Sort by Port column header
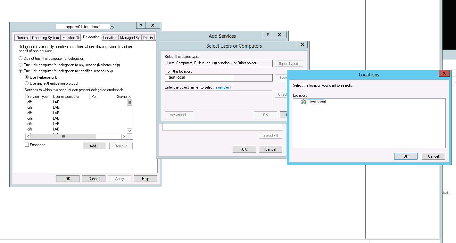The image size is (456, 243). [x=102, y=97]
